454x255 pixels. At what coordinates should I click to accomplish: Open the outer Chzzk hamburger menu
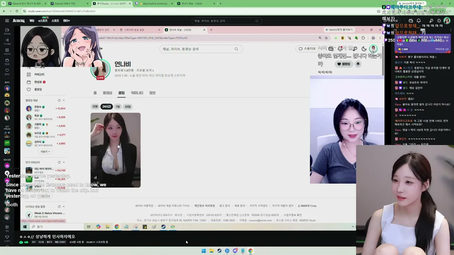coord(7,21)
